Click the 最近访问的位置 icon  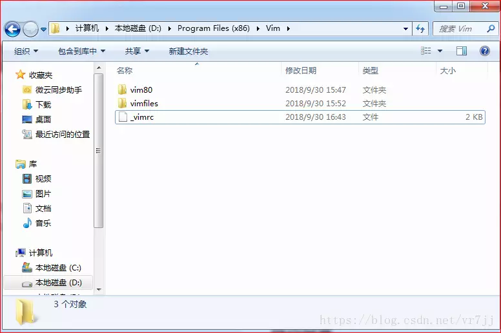(x=27, y=134)
